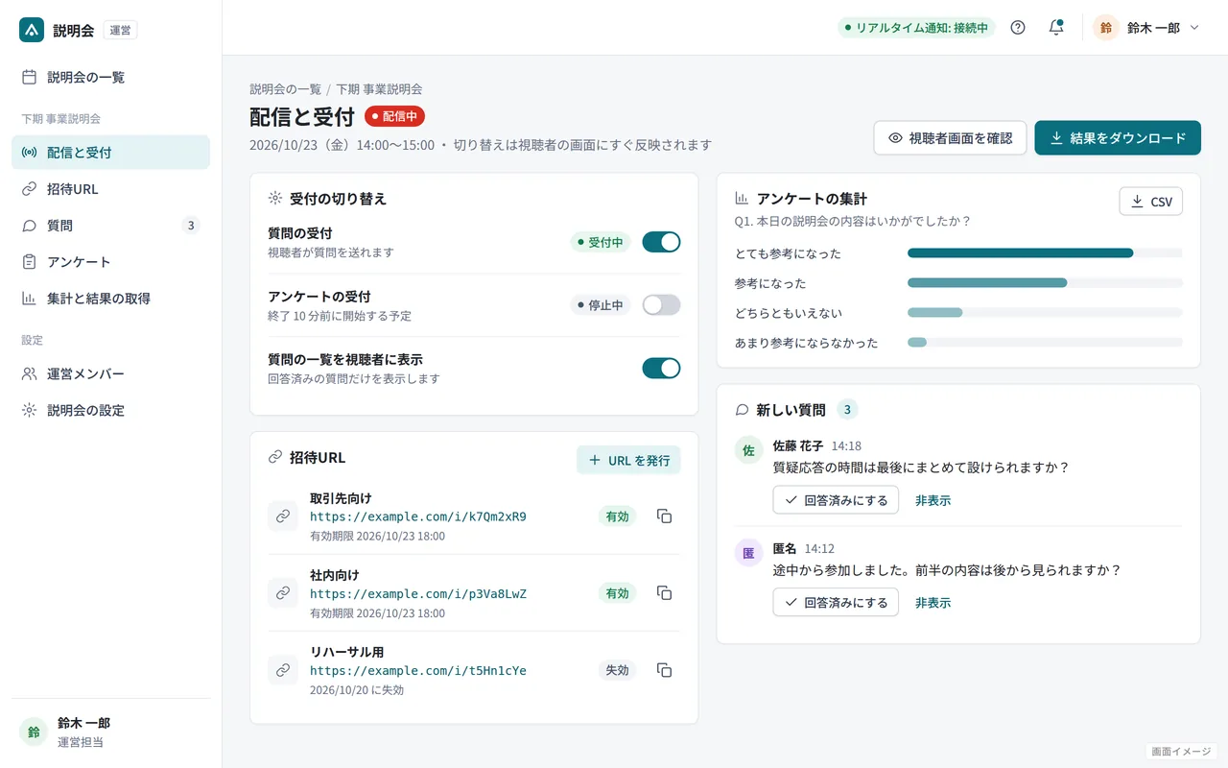This screenshot has width=1228, height=768.
Task: Mark the 匿名 question as 回答済み
Action: 836,603
